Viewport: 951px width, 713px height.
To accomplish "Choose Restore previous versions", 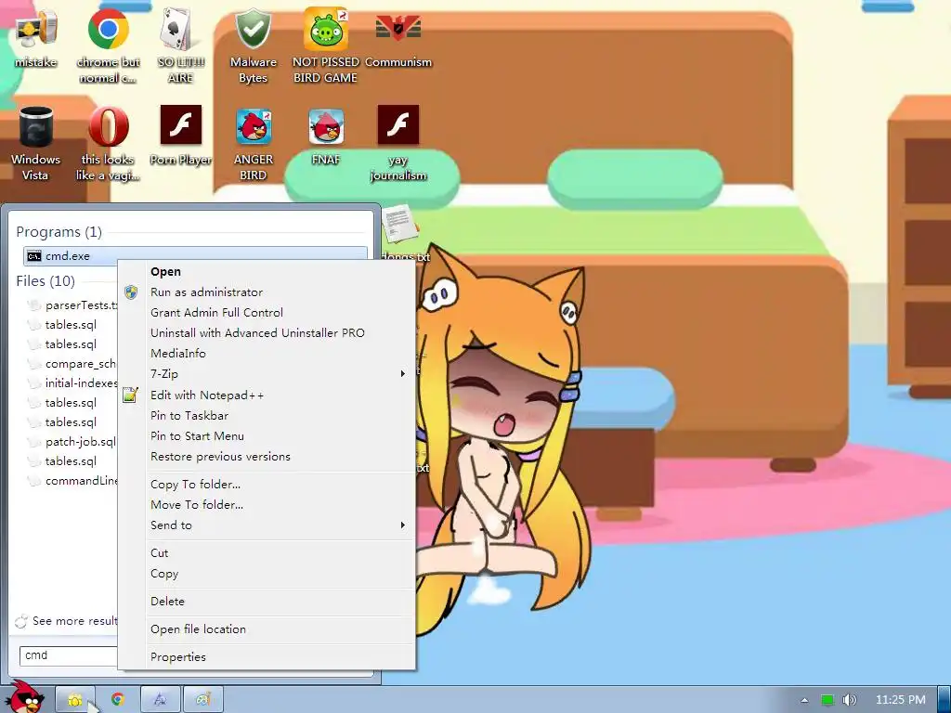I will (220, 457).
